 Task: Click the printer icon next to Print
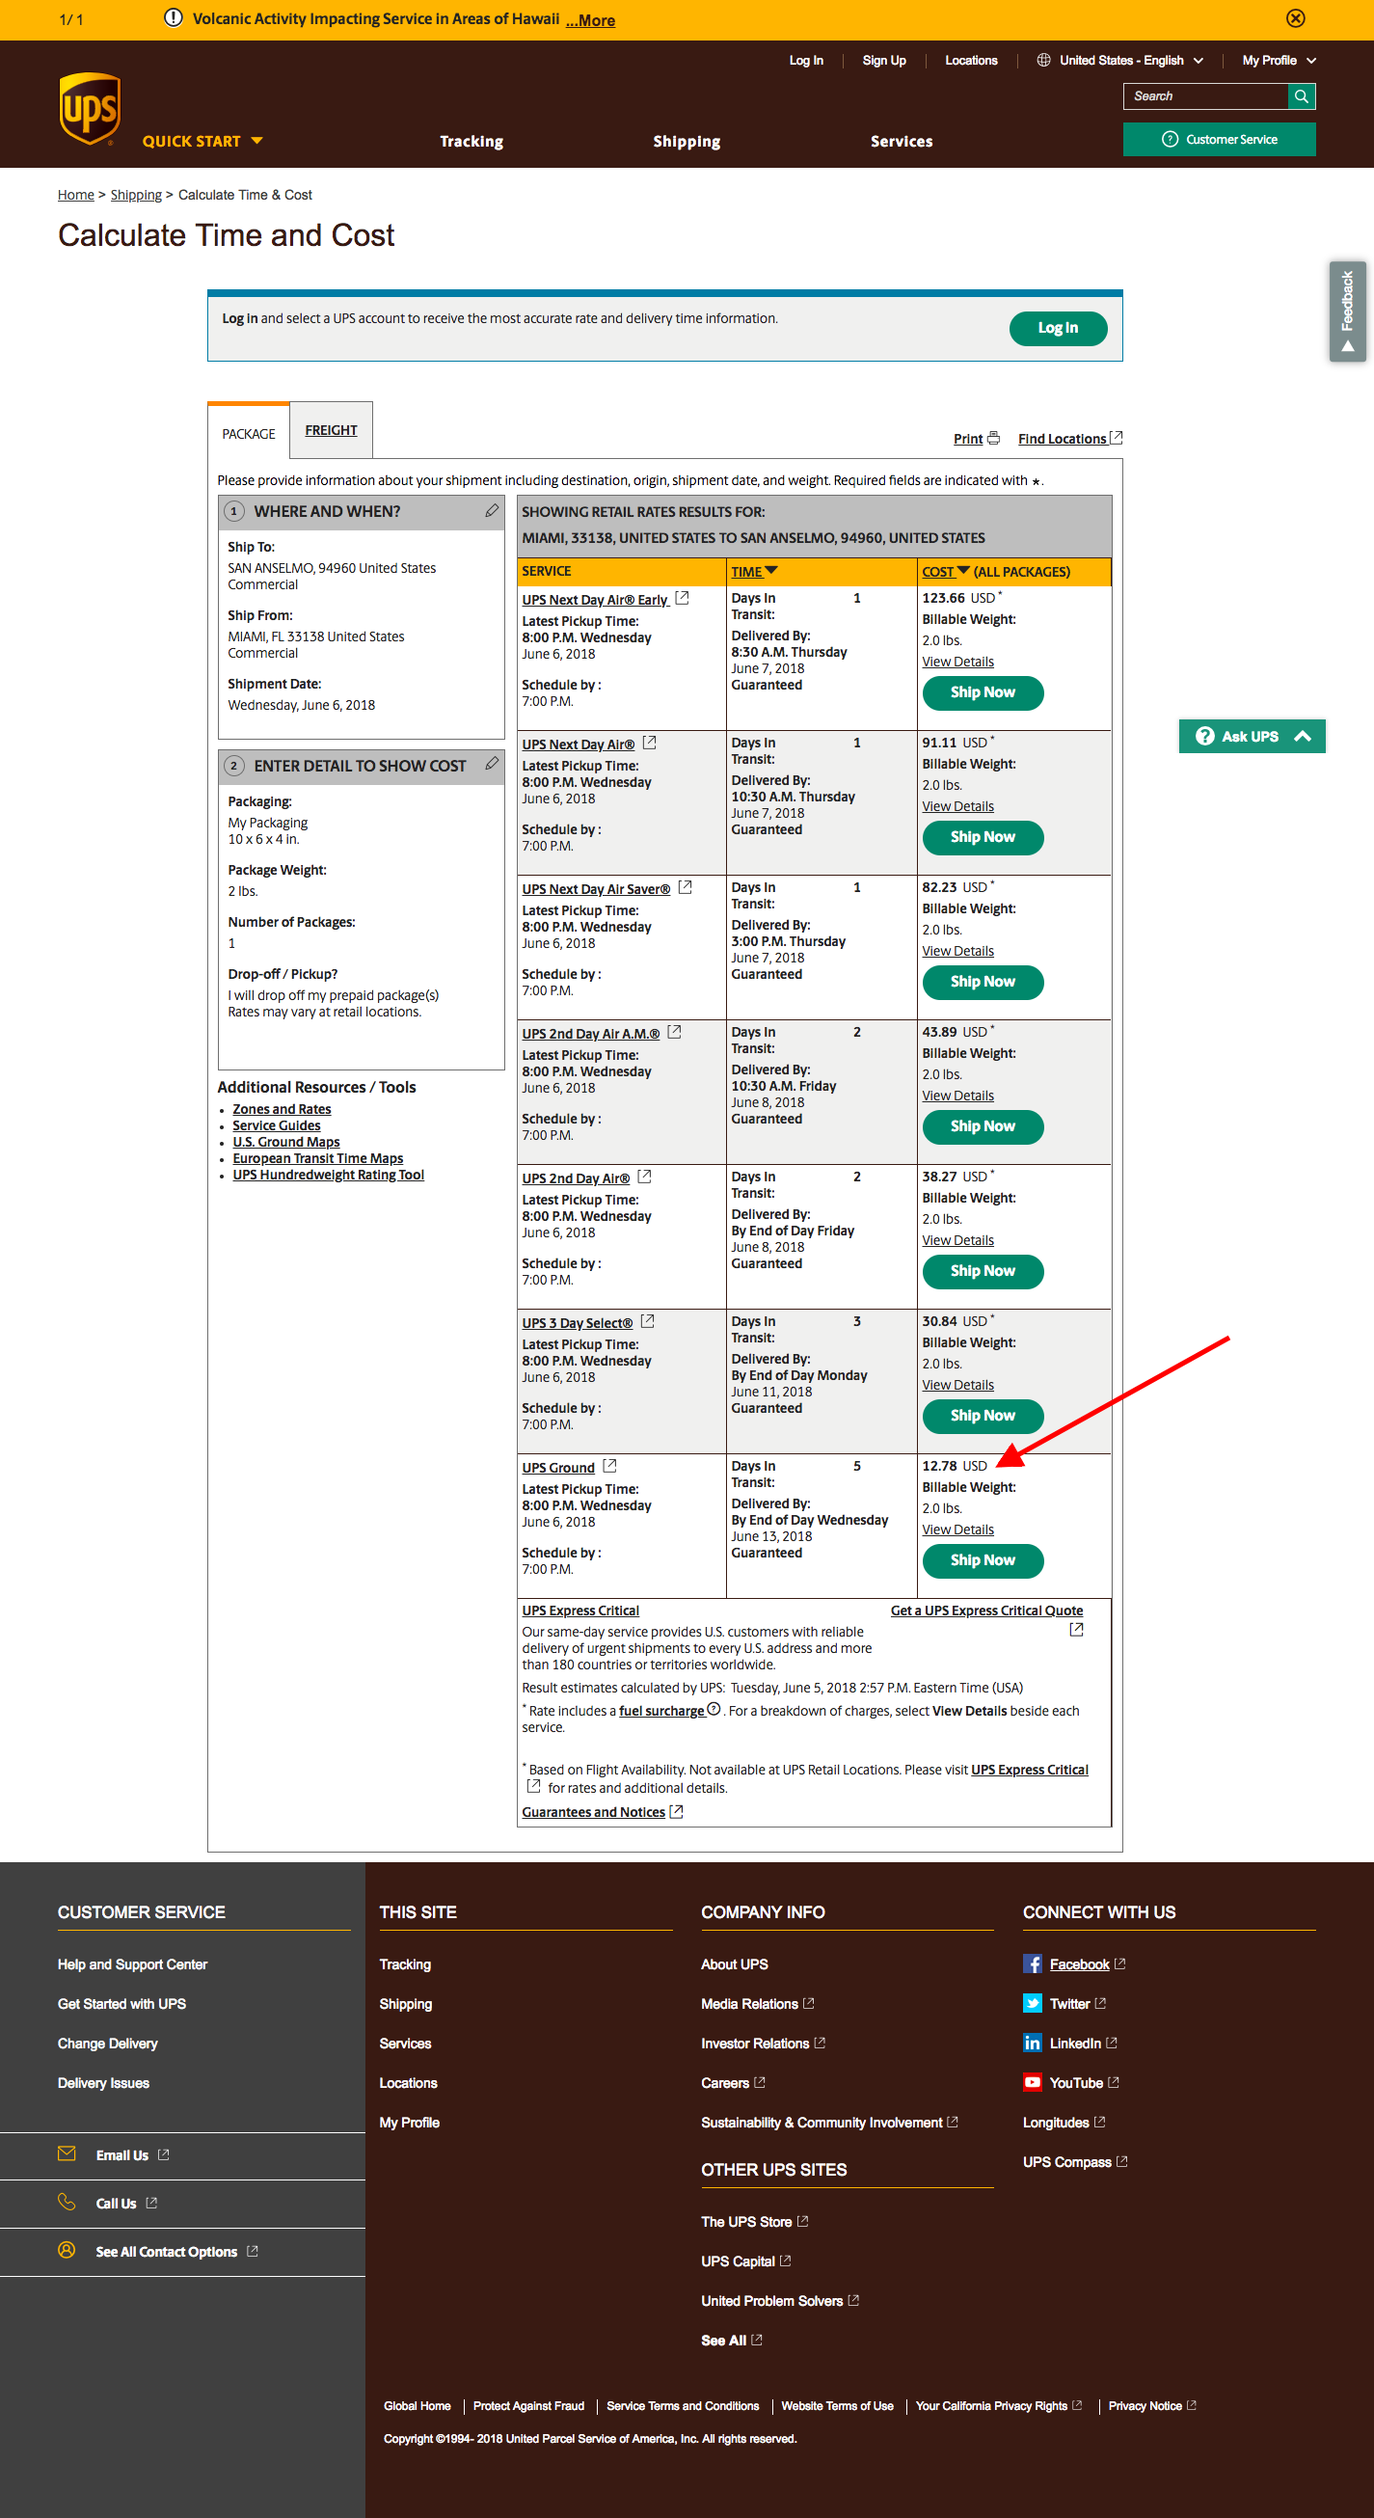[994, 438]
